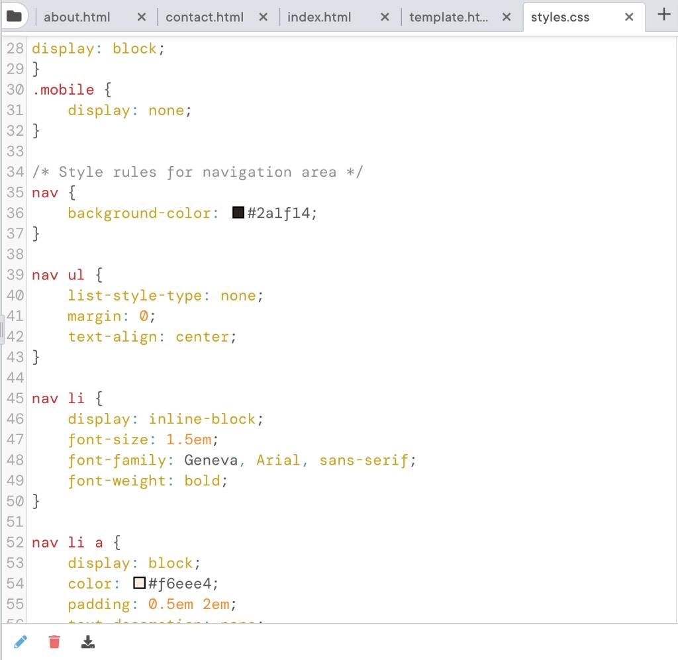Image resolution: width=678 pixels, height=660 pixels.
Task: Download styles.css with the download icon
Action: point(87,641)
